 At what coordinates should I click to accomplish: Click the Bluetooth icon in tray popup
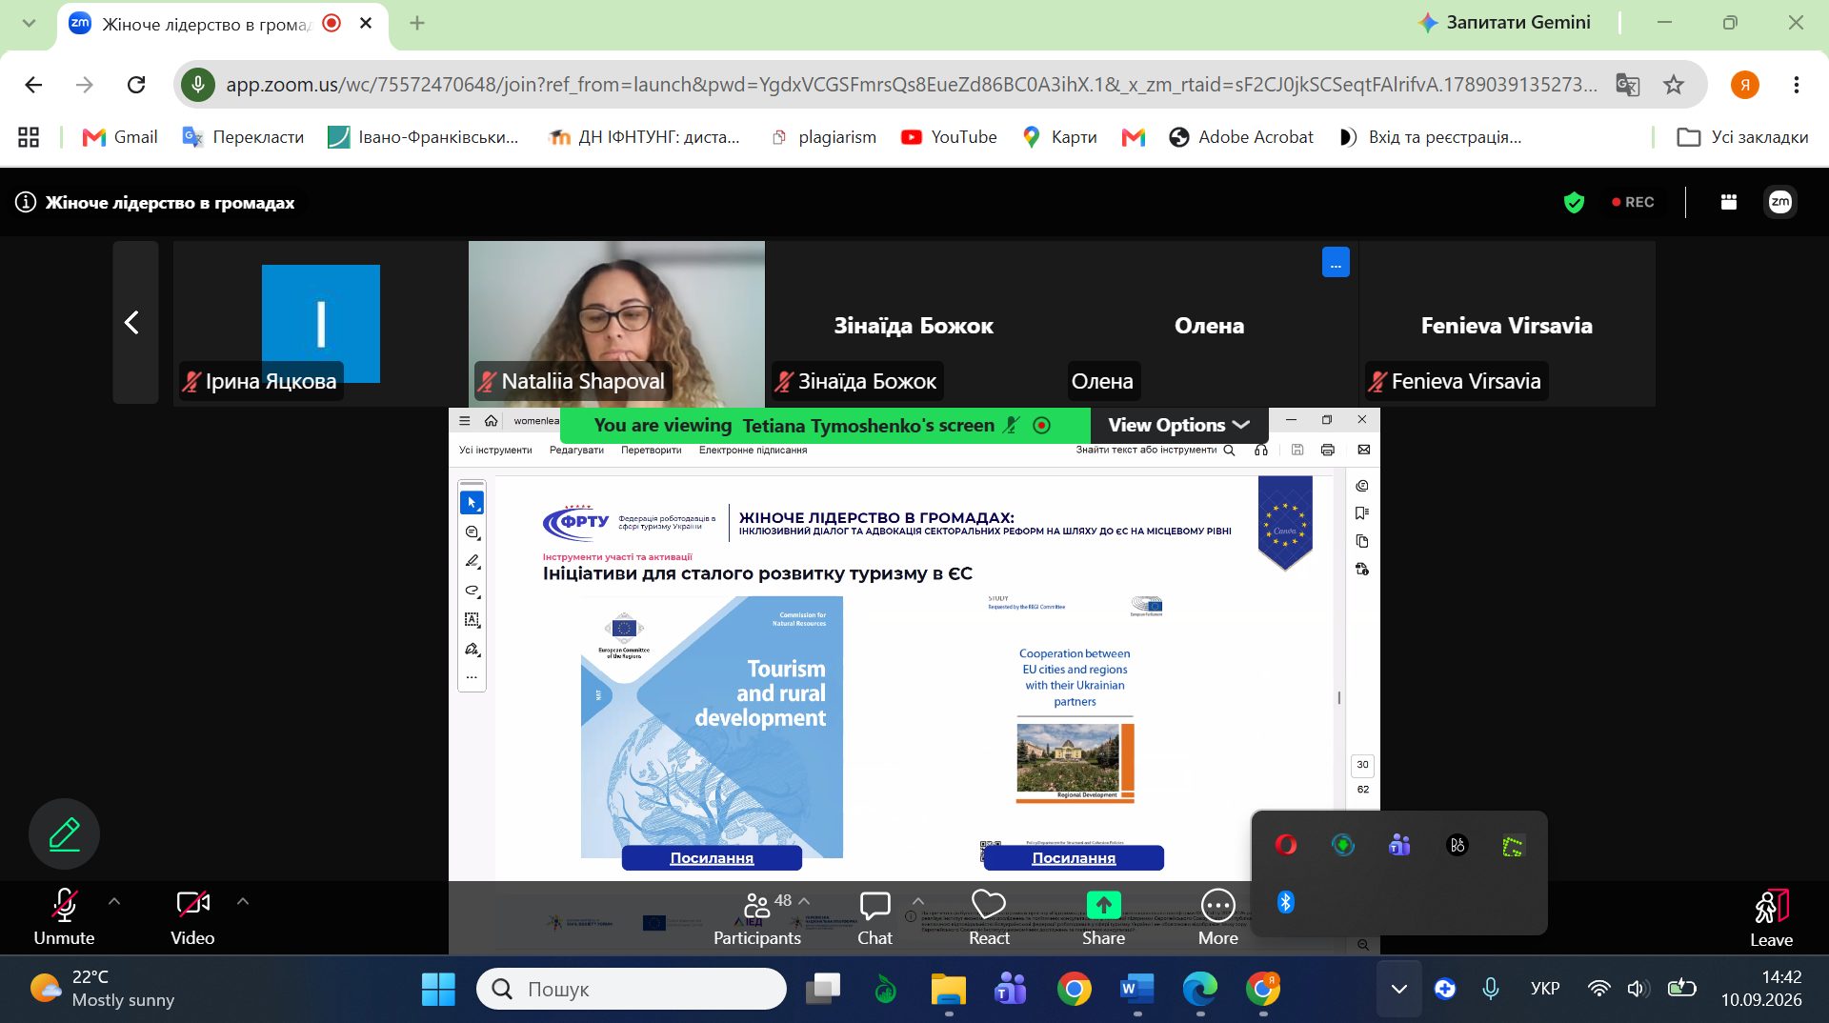point(1285,902)
